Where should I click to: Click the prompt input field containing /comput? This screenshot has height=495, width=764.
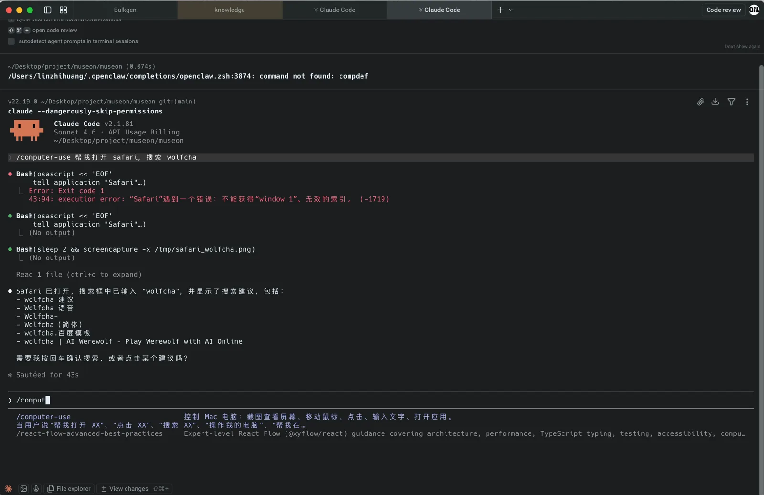pyautogui.click(x=381, y=400)
